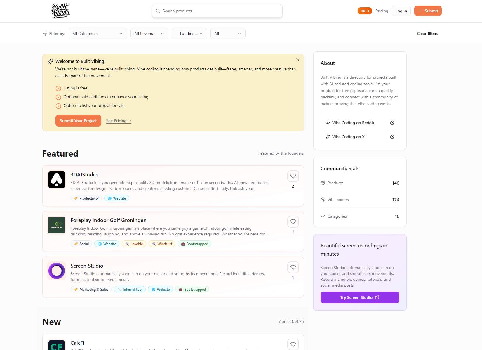Click the Built Vibing logo
Screen dimensions: 482x350
[60, 11]
